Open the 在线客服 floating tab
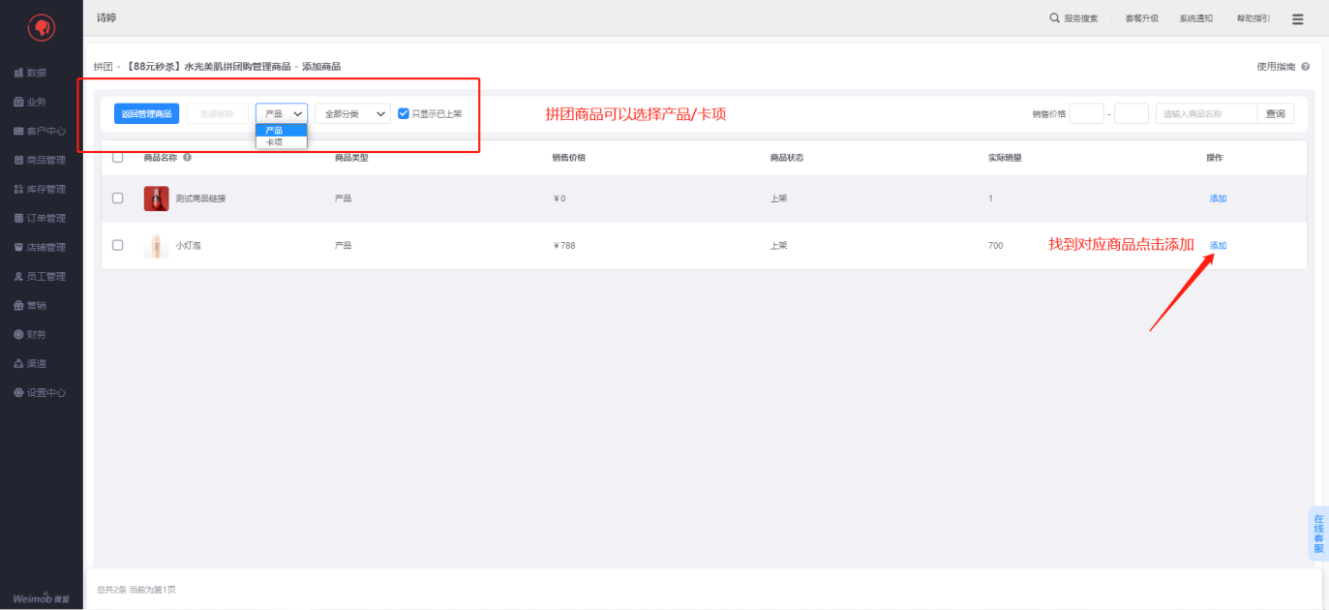Viewport: 1329px width, 610px height. click(x=1317, y=534)
